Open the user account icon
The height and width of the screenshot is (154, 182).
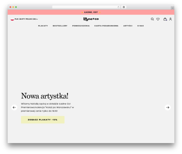click(170, 19)
